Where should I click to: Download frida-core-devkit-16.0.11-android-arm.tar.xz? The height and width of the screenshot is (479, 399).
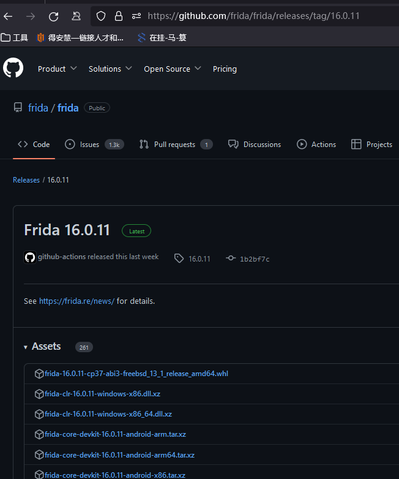pyautogui.click(x=115, y=434)
